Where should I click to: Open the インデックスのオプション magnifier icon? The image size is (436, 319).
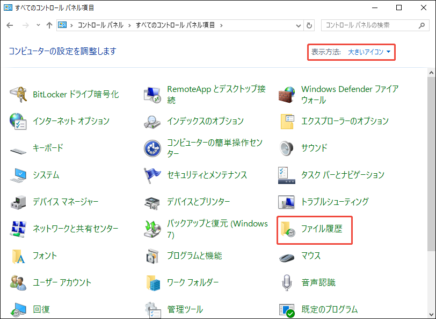(x=152, y=121)
